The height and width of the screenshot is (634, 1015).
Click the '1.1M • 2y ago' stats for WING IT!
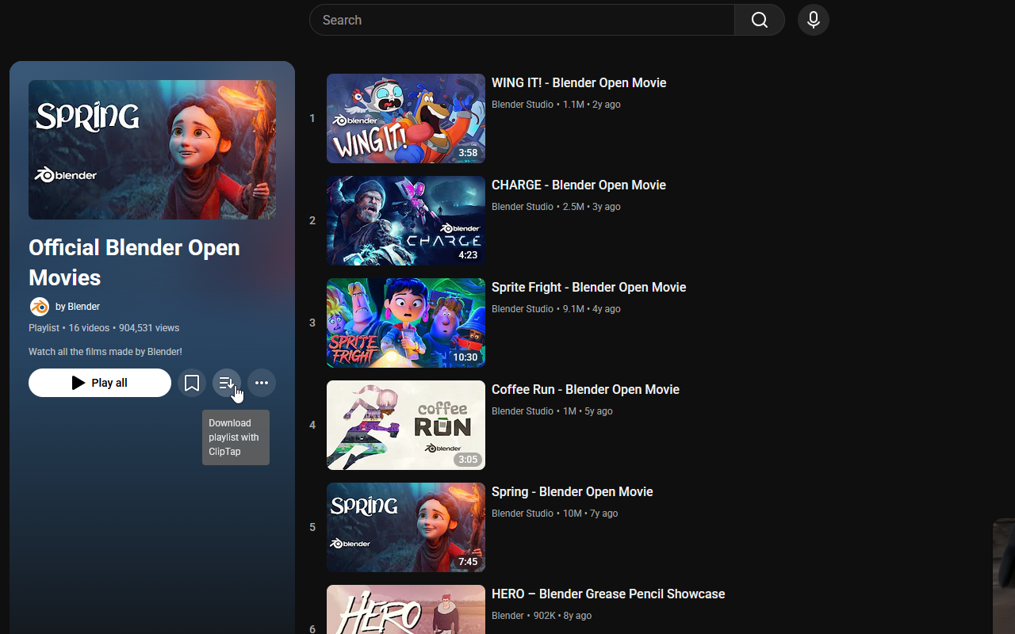tap(592, 105)
